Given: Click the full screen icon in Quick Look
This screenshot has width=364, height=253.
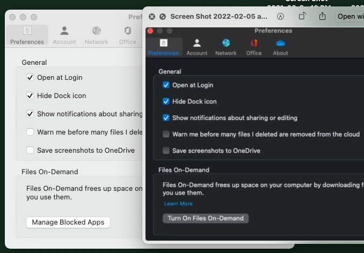Looking at the screenshot, I should [163, 17].
